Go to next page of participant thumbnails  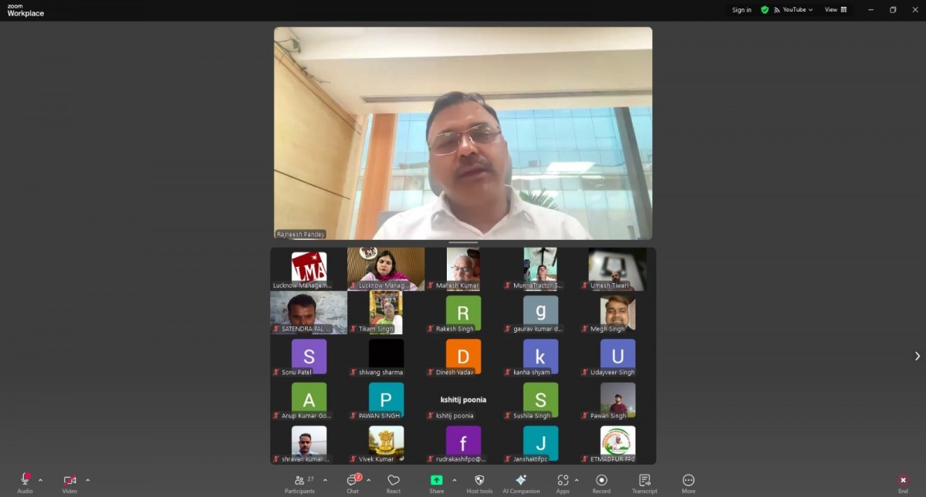[x=917, y=356]
